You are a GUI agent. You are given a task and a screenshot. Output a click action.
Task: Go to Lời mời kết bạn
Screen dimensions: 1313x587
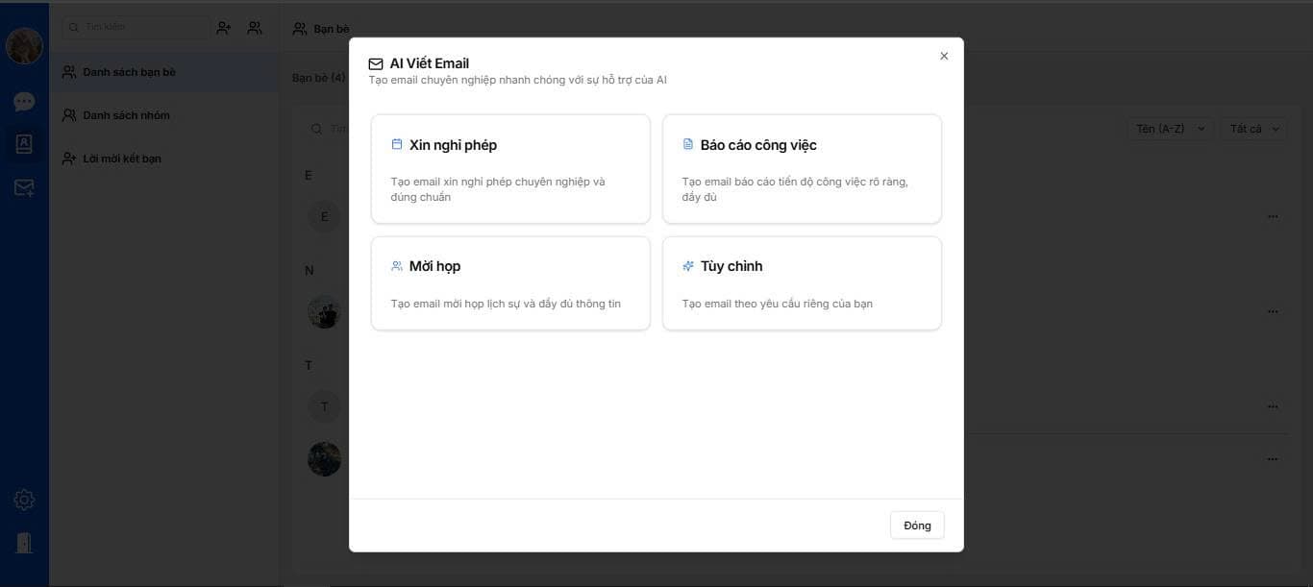point(163,159)
